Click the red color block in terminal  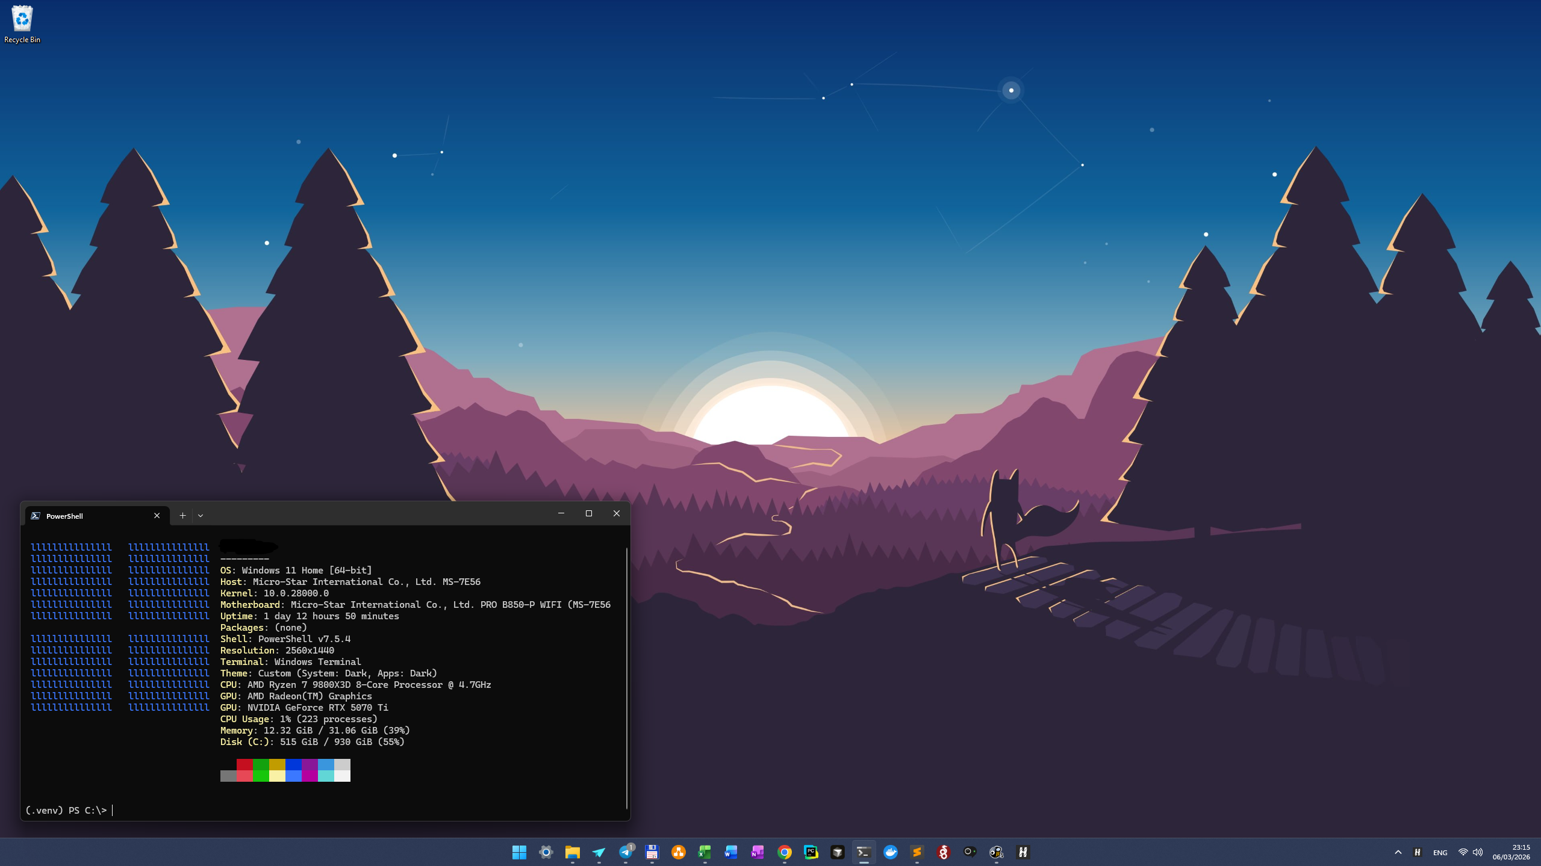click(x=244, y=765)
